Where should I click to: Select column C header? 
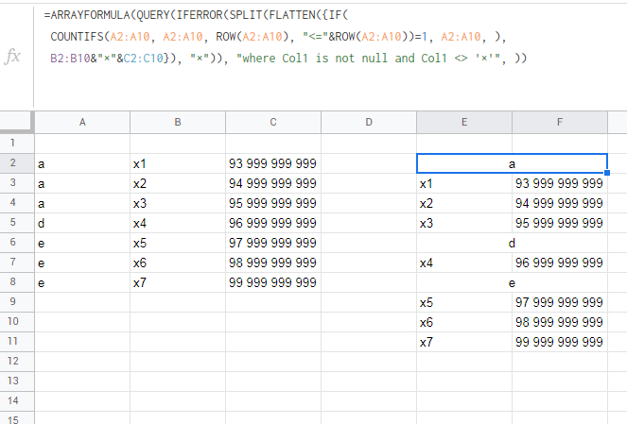(x=273, y=122)
